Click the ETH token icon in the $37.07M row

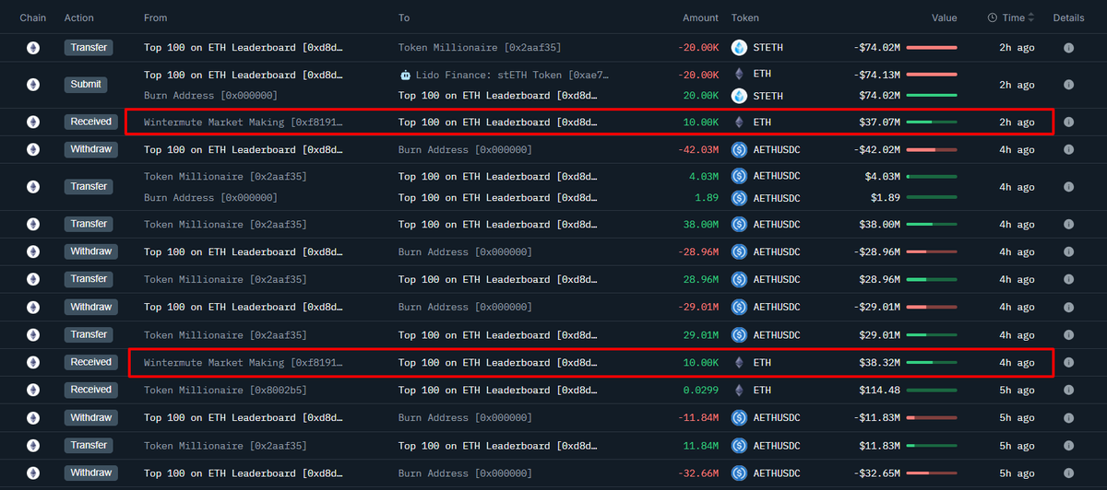[739, 122]
